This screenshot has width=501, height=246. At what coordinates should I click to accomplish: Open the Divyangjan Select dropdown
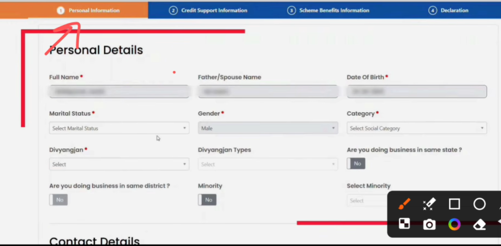pyautogui.click(x=119, y=164)
